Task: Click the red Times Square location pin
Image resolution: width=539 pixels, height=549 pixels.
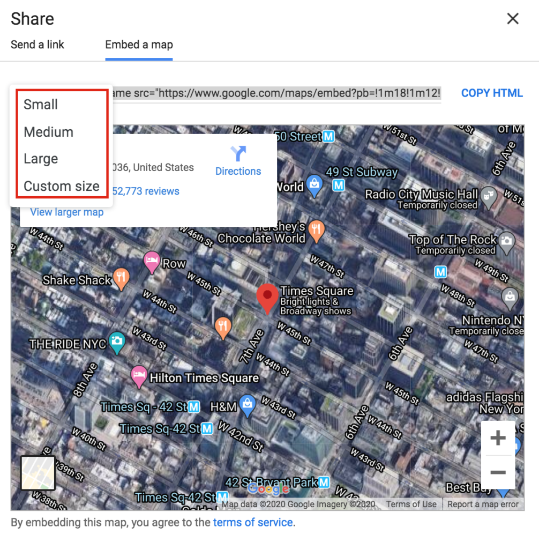Action: coord(267,299)
